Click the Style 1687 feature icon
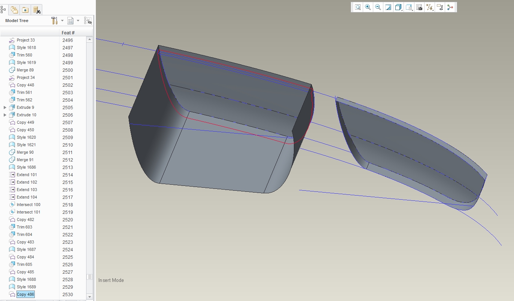 pyautogui.click(x=12, y=249)
